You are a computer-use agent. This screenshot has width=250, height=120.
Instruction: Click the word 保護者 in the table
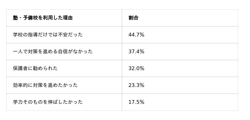pos(20,68)
